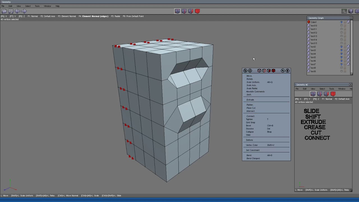This screenshot has width=359, height=202.
Task: Click edge selection mode in Geometry #2 toolbar
Action: click(x=319, y=94)
